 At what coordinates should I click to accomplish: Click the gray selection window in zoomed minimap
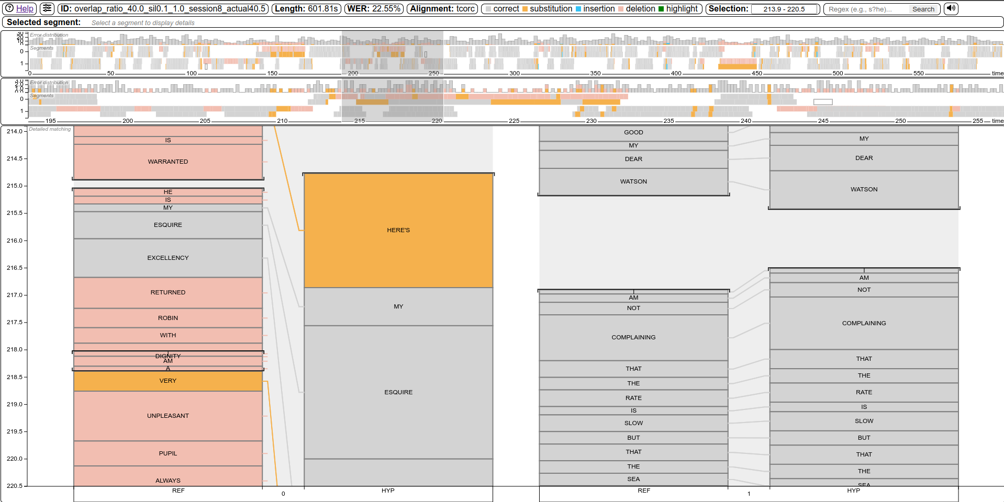[x=392, y=100]
